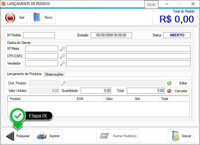Click the EAN column header
The image size is (200, 145).
[89, 99]
